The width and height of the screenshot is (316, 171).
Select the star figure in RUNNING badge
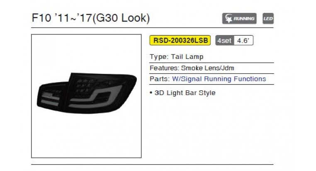tap(228, 19)
